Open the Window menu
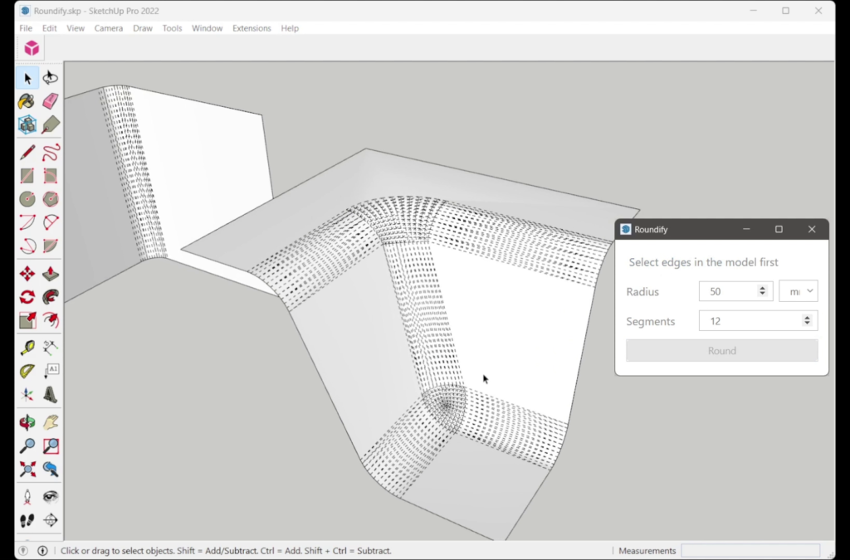Viewport: 850px width, 560px height. point(207,28)
